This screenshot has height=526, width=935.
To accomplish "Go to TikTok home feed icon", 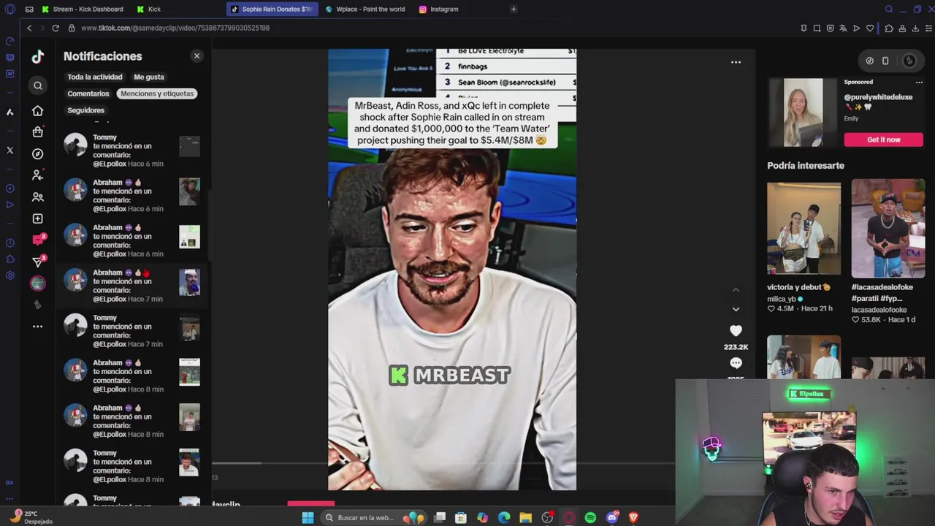I will pos(38,110).
